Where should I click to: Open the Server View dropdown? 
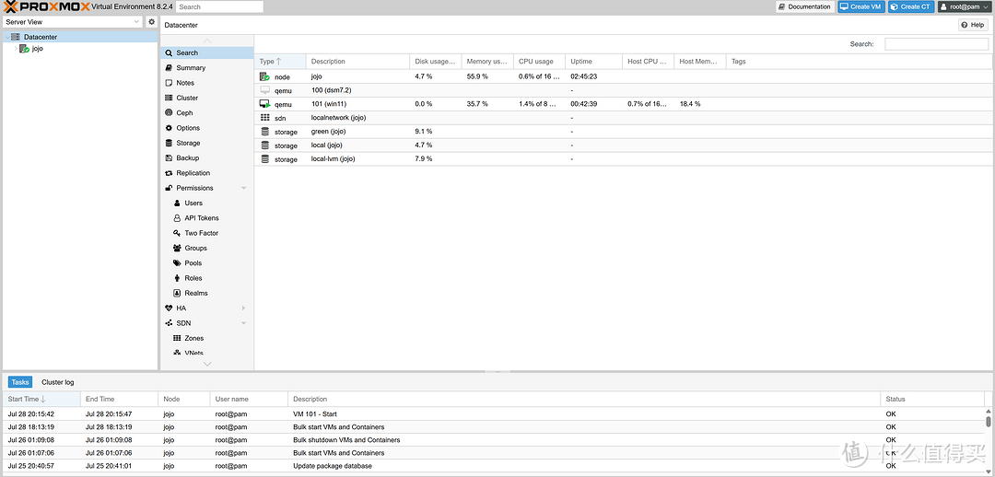tap(73, 21)
